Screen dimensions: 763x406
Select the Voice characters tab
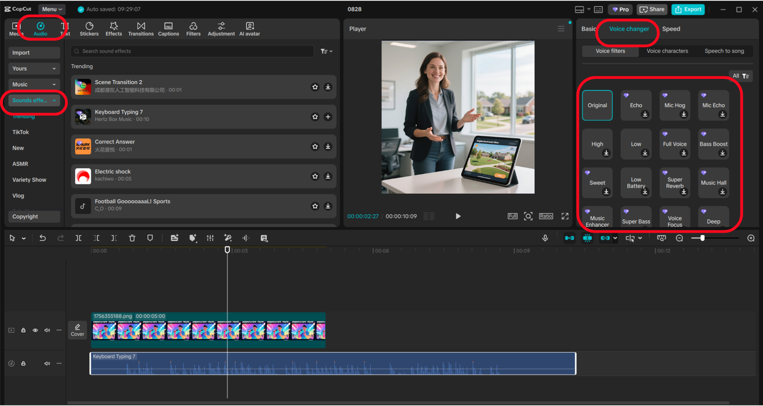667,51
